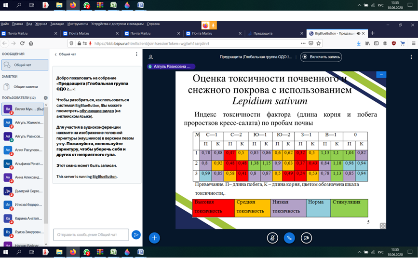This screenshot has width=418, height=258.
Task: Open the Закладки menu
Action: pos(57,24)
